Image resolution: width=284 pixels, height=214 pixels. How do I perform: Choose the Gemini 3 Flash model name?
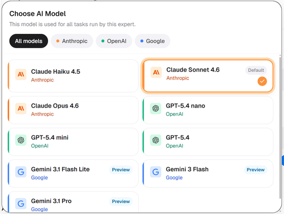[187, 169]
